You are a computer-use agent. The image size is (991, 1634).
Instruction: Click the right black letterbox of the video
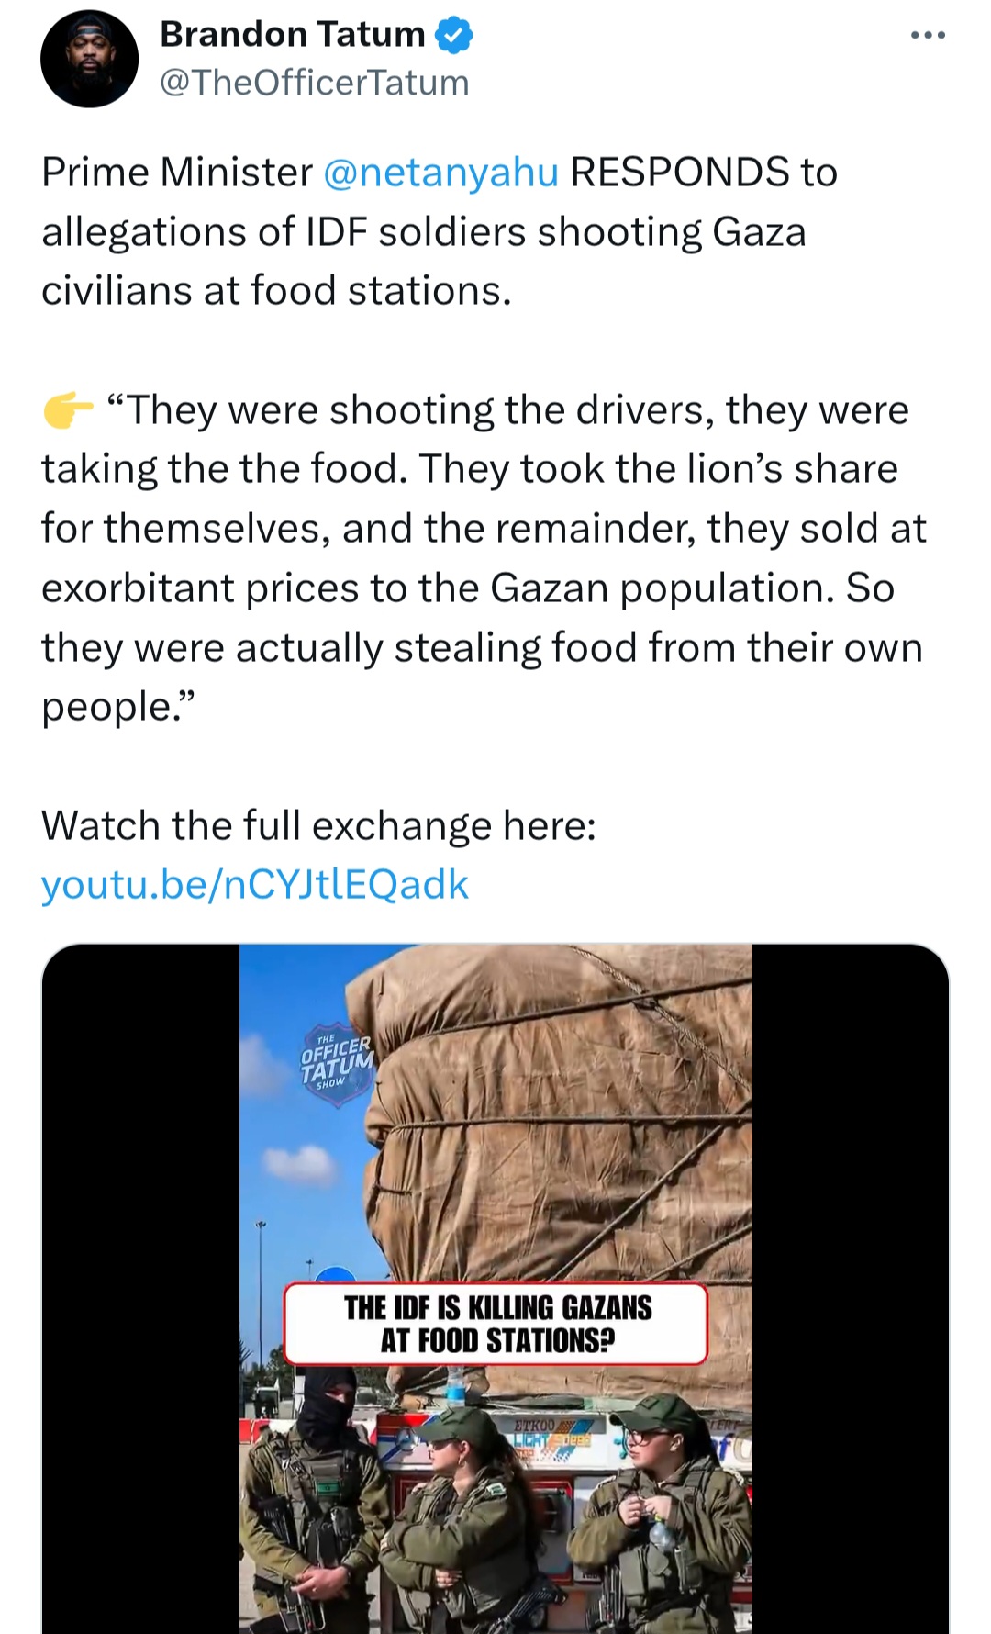850,1285
